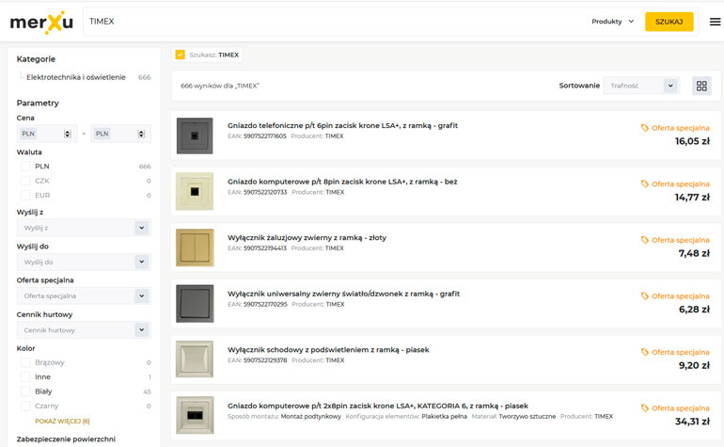Open sand 2x8pin socket thumbnail
Viewport: 724px width, 447px height.
[x=195, y=415]
